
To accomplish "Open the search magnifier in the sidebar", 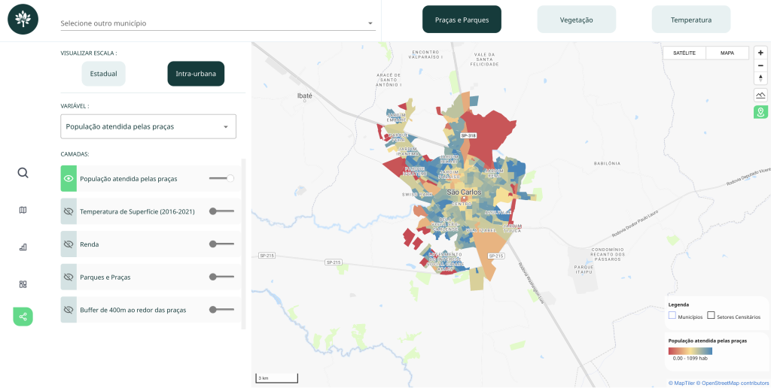I will [x=23, y=173].
